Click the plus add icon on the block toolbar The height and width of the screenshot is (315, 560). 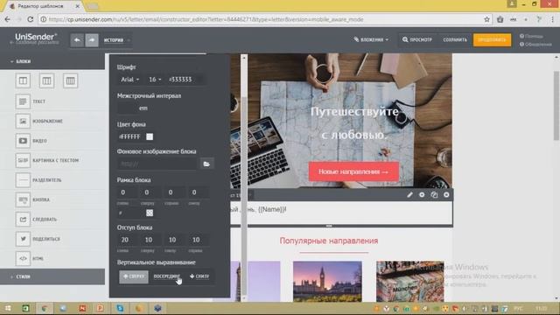click(422, 195)
